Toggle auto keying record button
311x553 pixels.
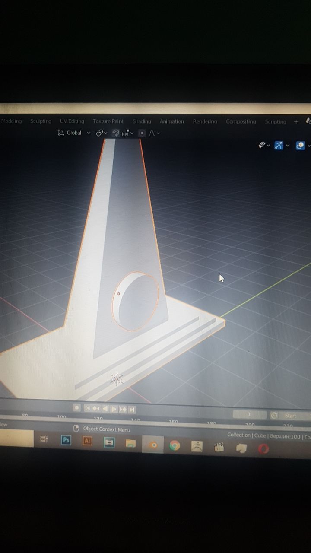(x=77, y=408)
